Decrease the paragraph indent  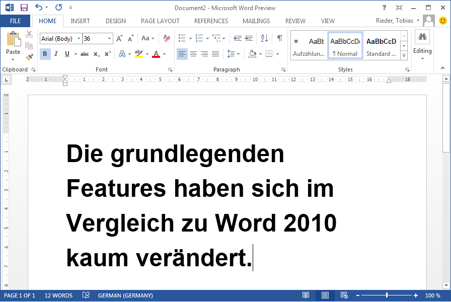coord(238,38)
